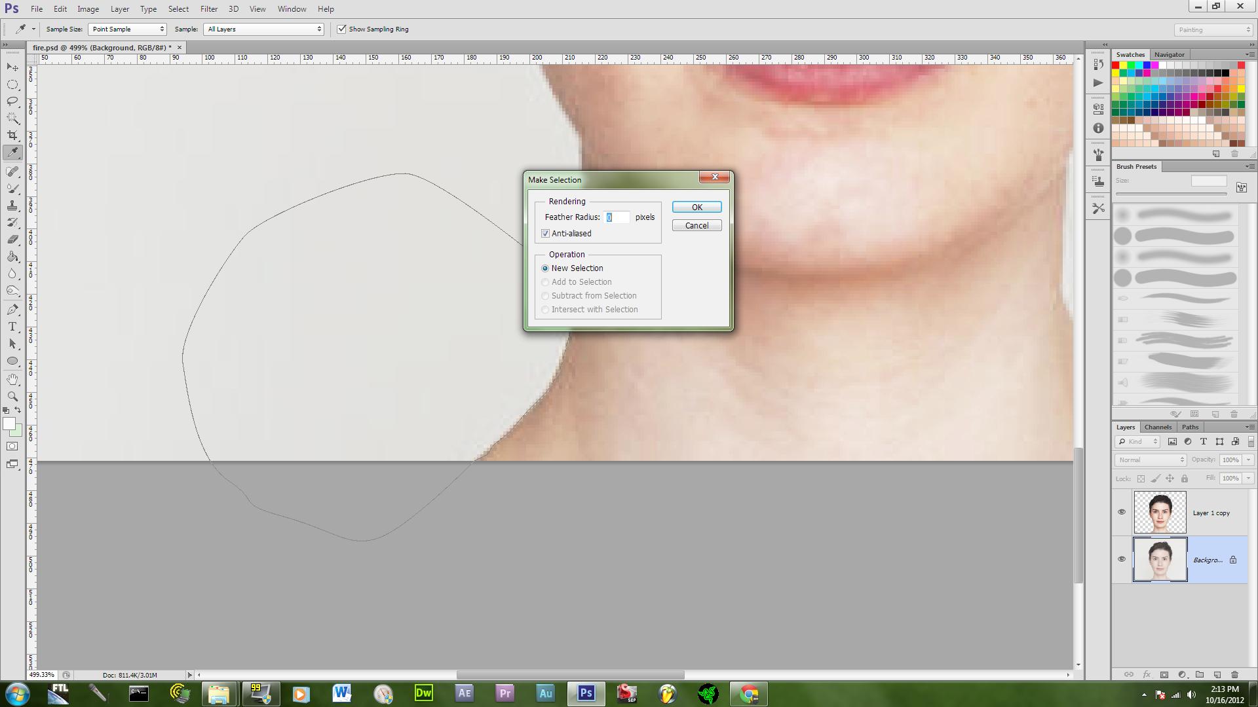Open the layer Kind filter dropdown
The height and width of the screenshot is (707, 1258).
[x=1138, y=442]
